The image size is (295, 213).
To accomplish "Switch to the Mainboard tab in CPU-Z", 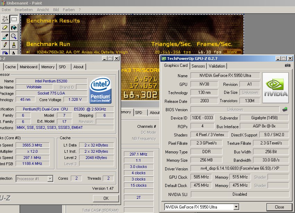I will 28,67.
